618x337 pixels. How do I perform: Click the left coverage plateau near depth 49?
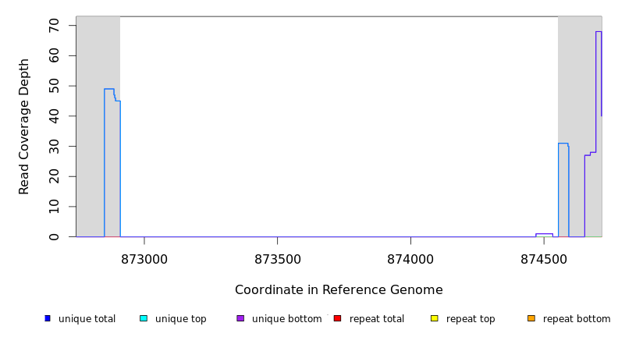pos(109,89)
